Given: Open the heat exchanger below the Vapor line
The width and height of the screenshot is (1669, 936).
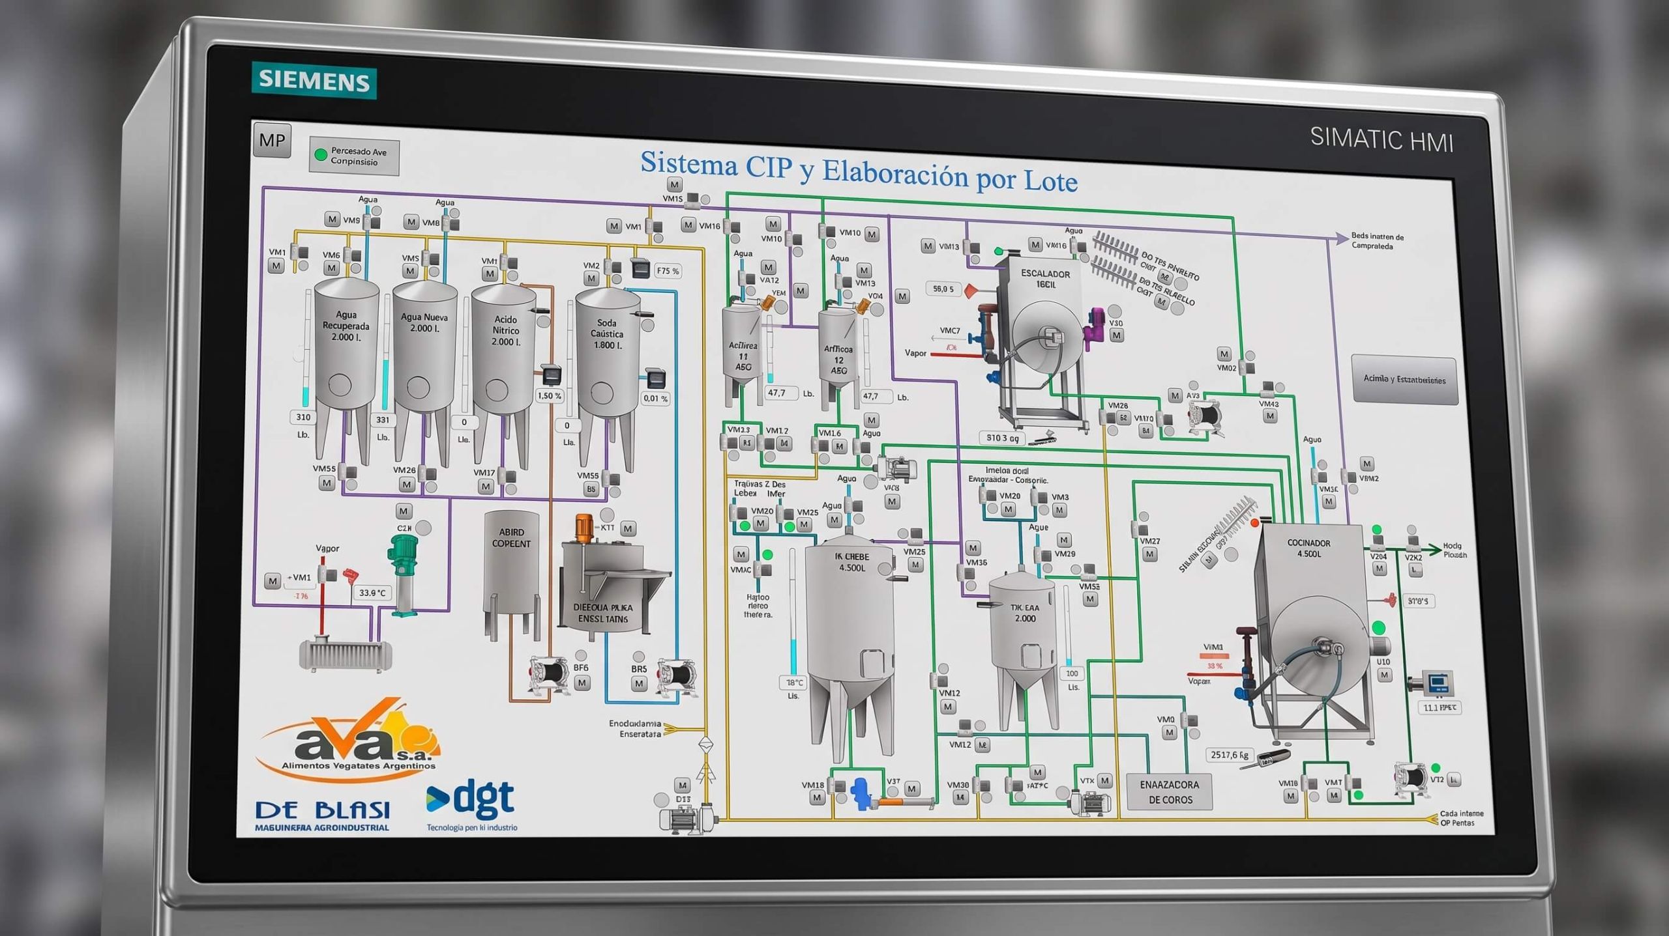Looking at the screenshot, I should (345, 654).
